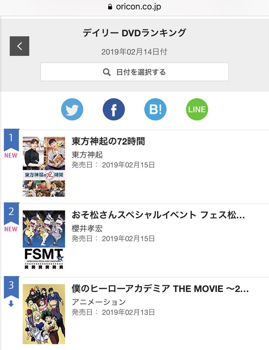Tap the back arrow button
The width and height of the screenshot is (269, 350).
tap(19, 46)
